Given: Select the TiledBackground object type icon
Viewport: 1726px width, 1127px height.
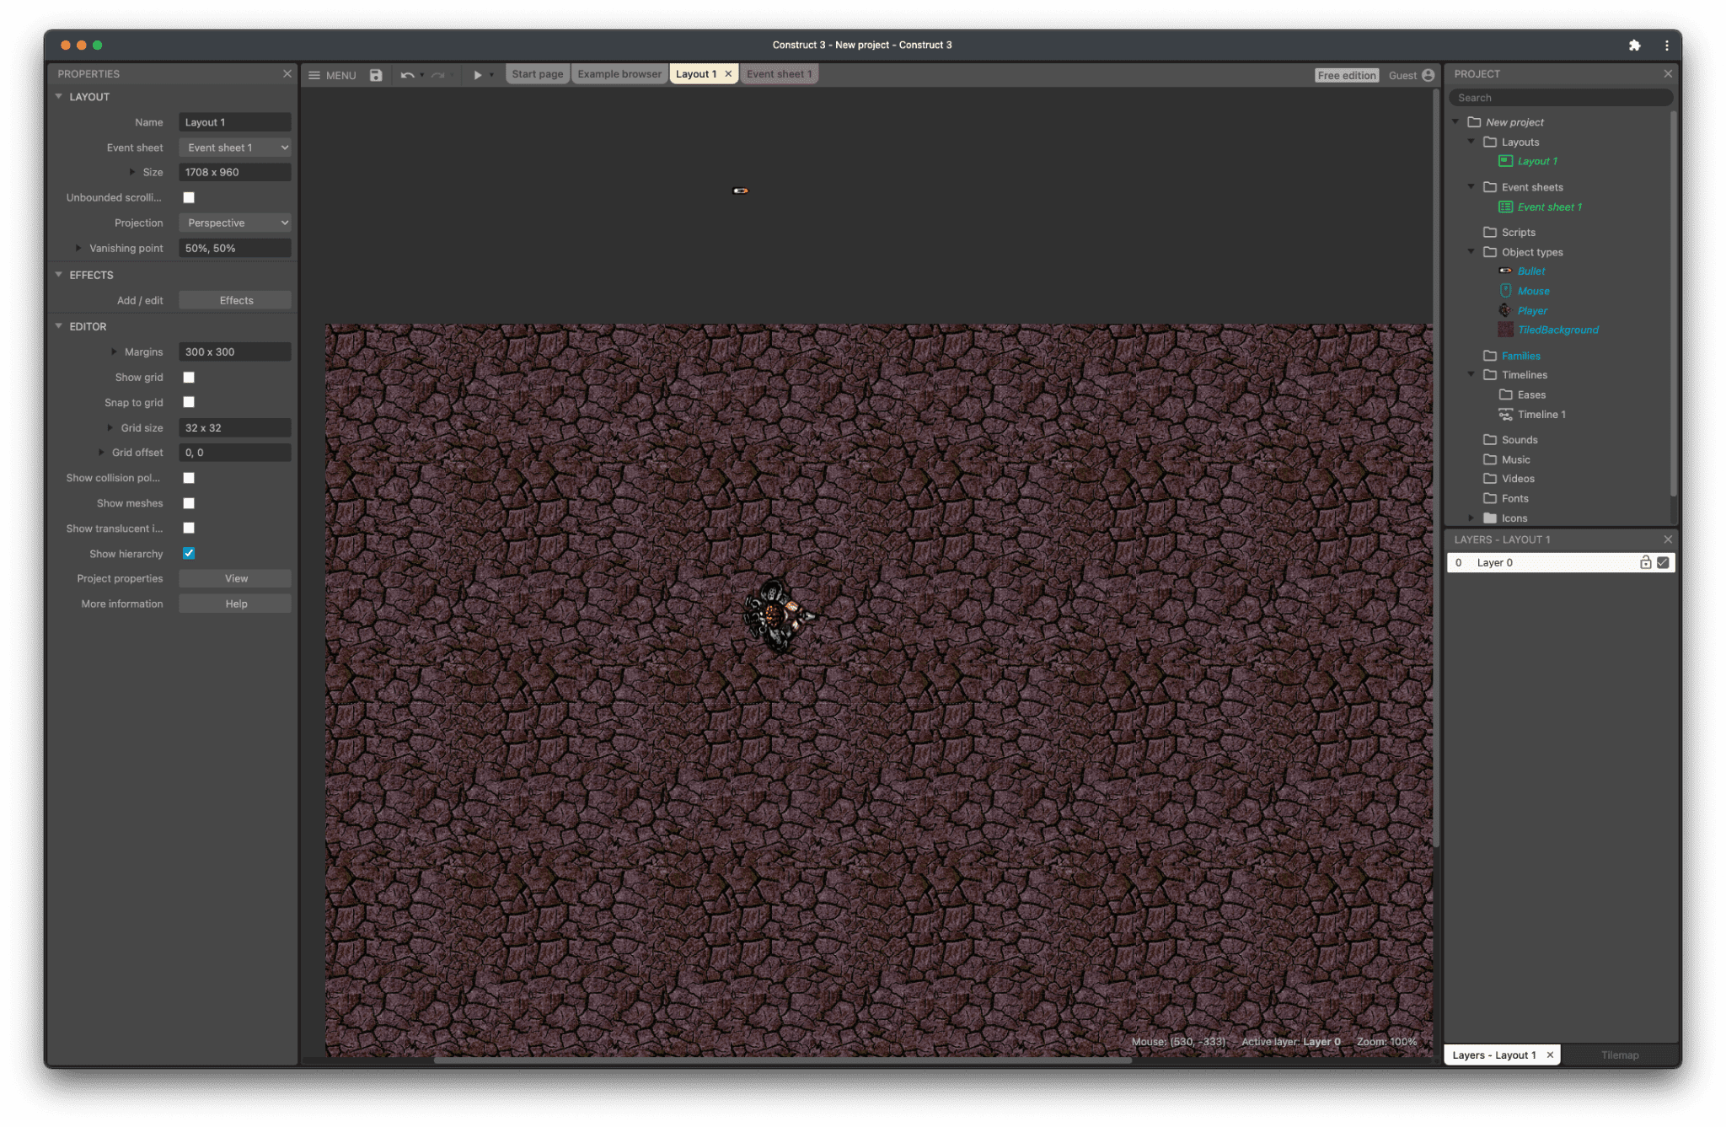Looking at the screenshot, I should tap(1506, 330).
